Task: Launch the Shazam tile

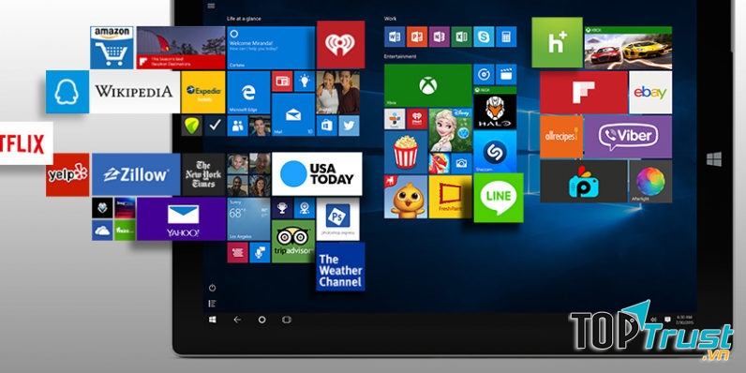Action: tap(495, 152)
